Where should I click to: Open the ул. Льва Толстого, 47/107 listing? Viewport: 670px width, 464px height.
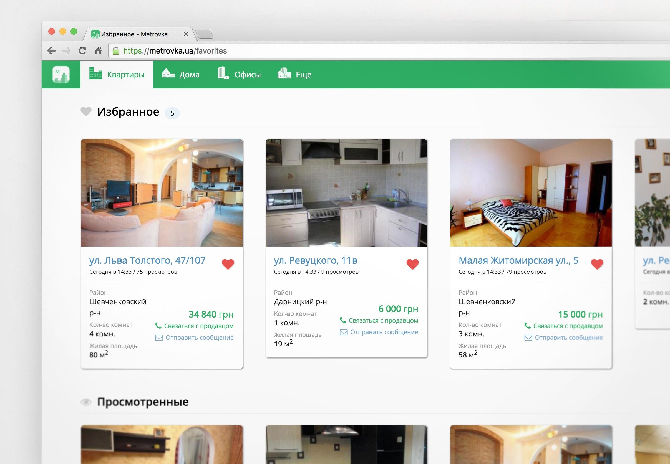[x=147, y=260]
